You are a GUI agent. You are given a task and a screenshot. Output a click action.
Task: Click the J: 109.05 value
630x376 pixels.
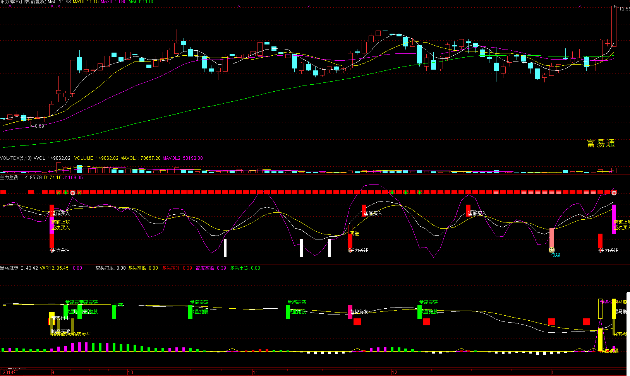pos(73,178)
